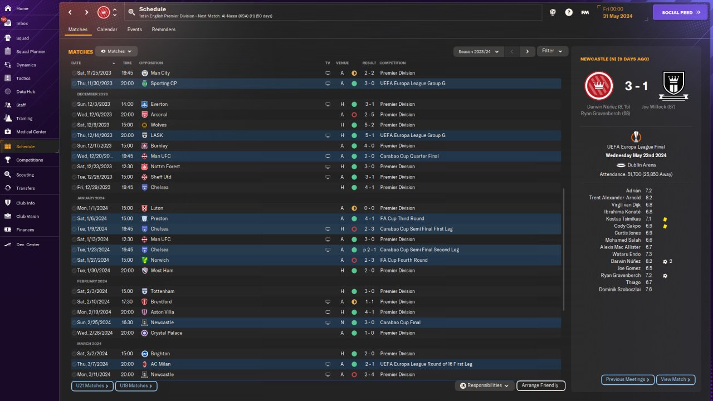Image resolution: width=713 pixels, height=401 pixels.
Task: Click the Tactics board icon in sidebar
Action: (x=8, y=79)
